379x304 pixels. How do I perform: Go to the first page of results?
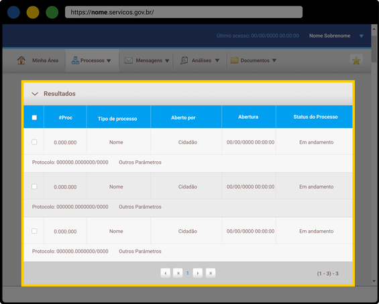coord(178,273)
